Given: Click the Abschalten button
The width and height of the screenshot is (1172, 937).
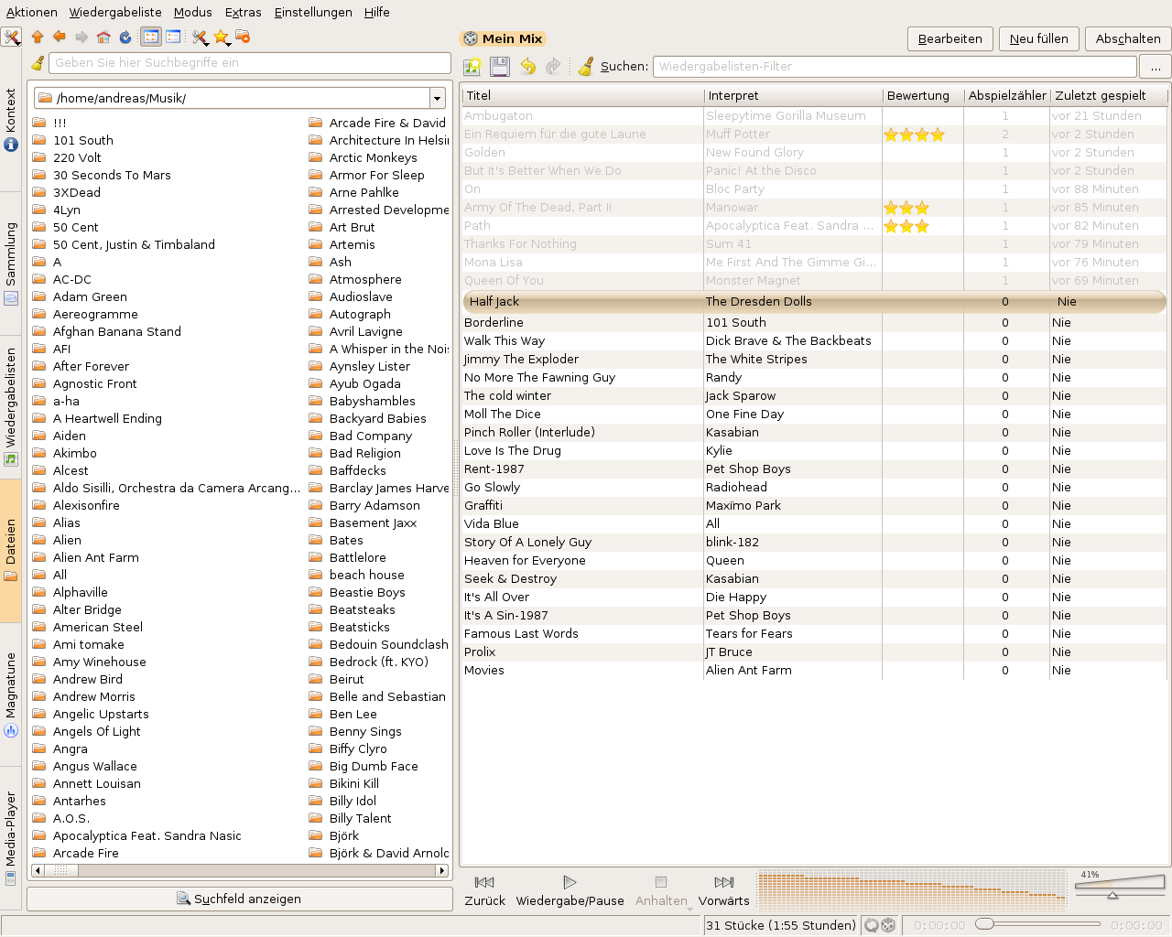Looking at the screenshot, I should point(1128,38).
